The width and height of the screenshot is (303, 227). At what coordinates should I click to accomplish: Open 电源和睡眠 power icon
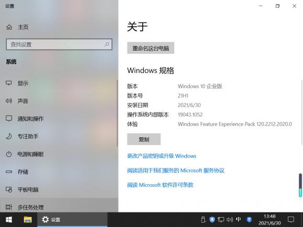pyautogui.click(x=9, y=154)
